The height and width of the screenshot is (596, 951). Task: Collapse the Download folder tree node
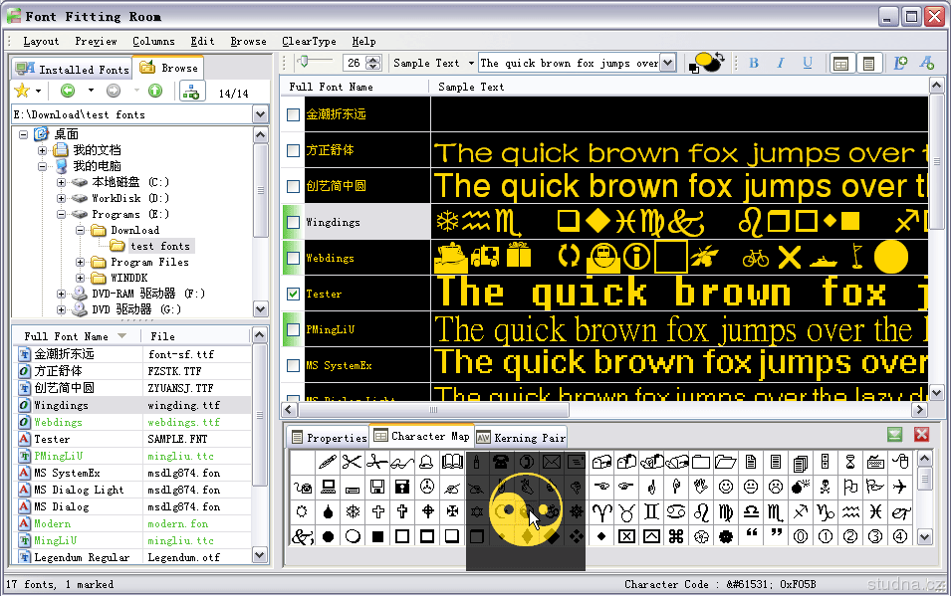point(81,230)
